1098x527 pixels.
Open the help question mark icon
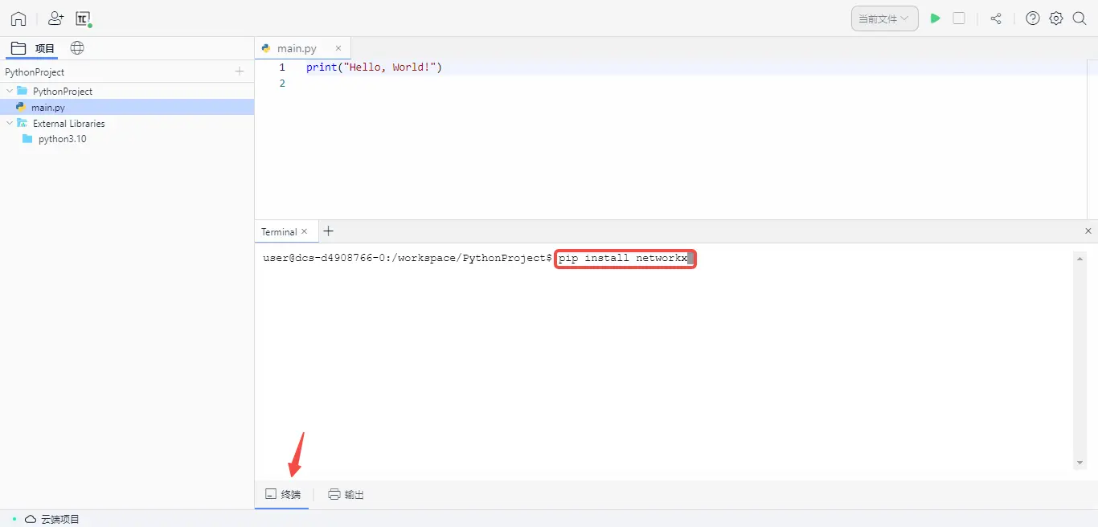[1033, 18]
